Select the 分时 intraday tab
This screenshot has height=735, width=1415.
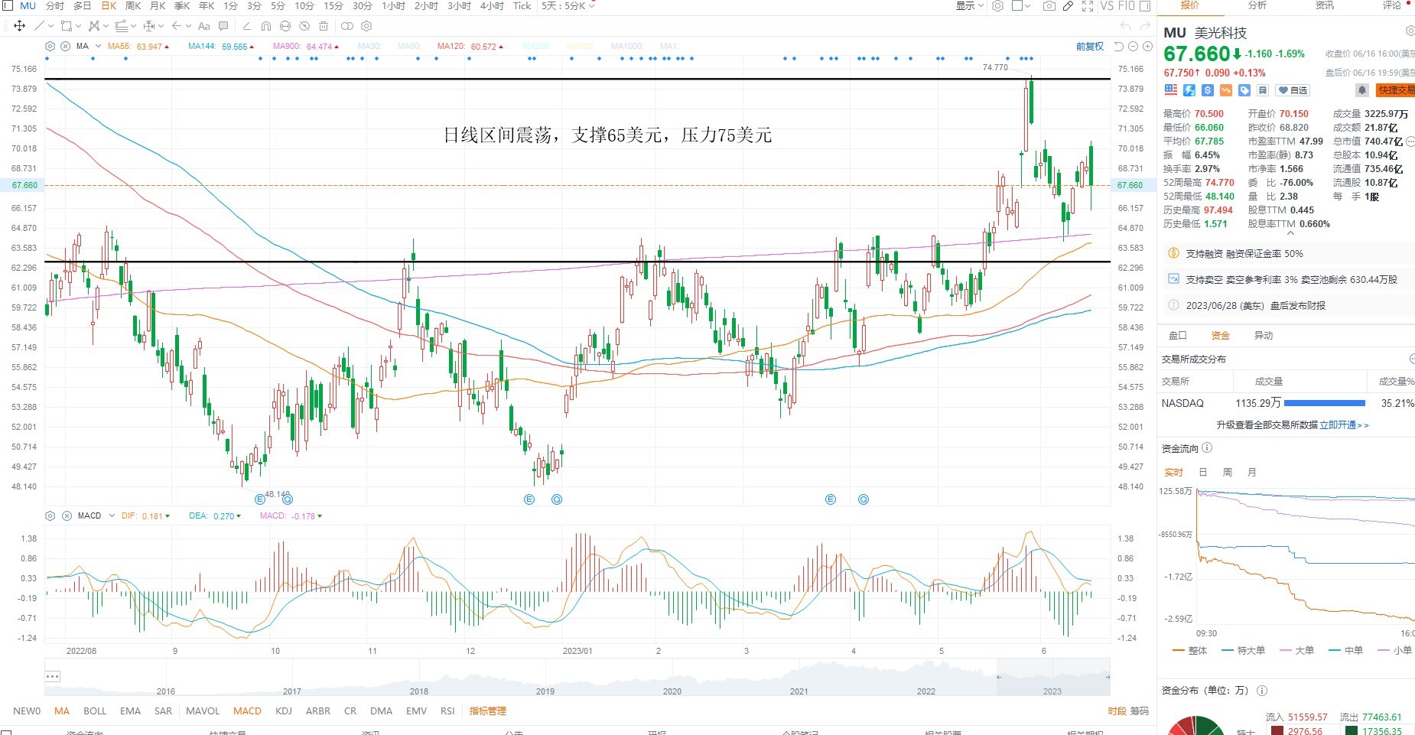coord(54,5)
